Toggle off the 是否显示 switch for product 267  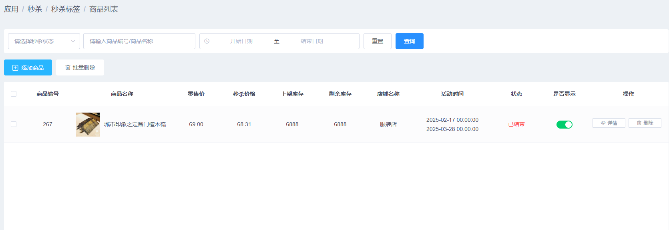pyautogui.click(x=564, y=125)
